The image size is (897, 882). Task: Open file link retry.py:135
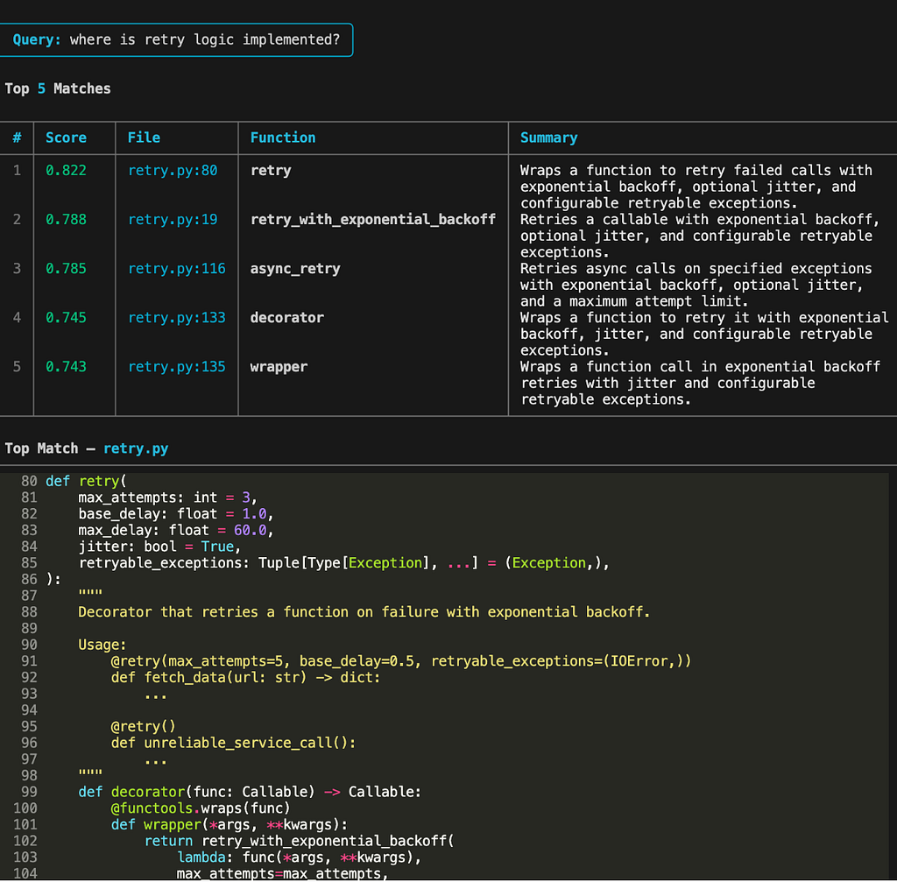pos(177,367)
